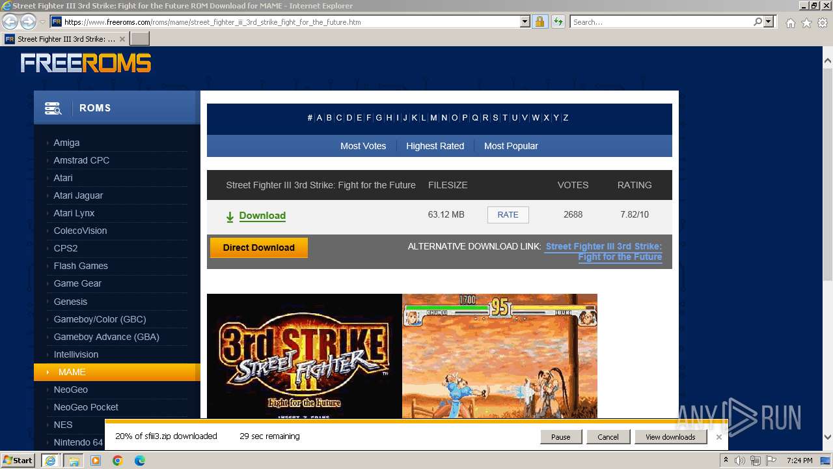Open the Most Votes tab
The width and height of the screenshot is (833, 469).
click(363, 146)
